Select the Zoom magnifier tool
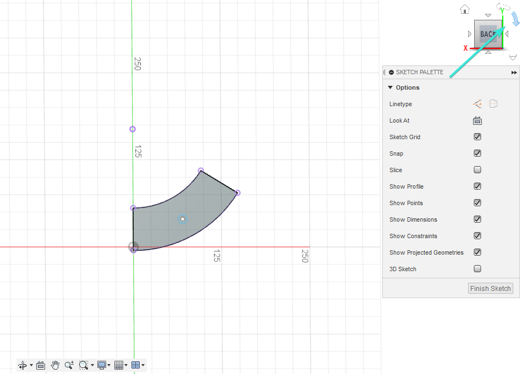The width and height of the screenshot is (522, 374). (x=69, y=365)
